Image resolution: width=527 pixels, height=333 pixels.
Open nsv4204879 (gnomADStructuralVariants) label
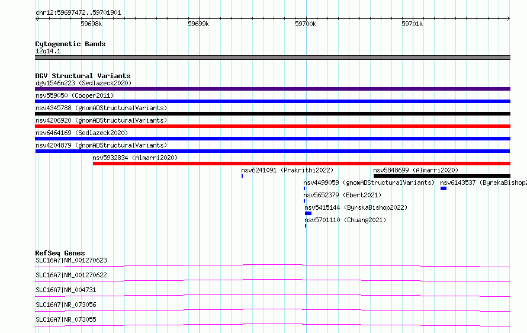[101, 145]
